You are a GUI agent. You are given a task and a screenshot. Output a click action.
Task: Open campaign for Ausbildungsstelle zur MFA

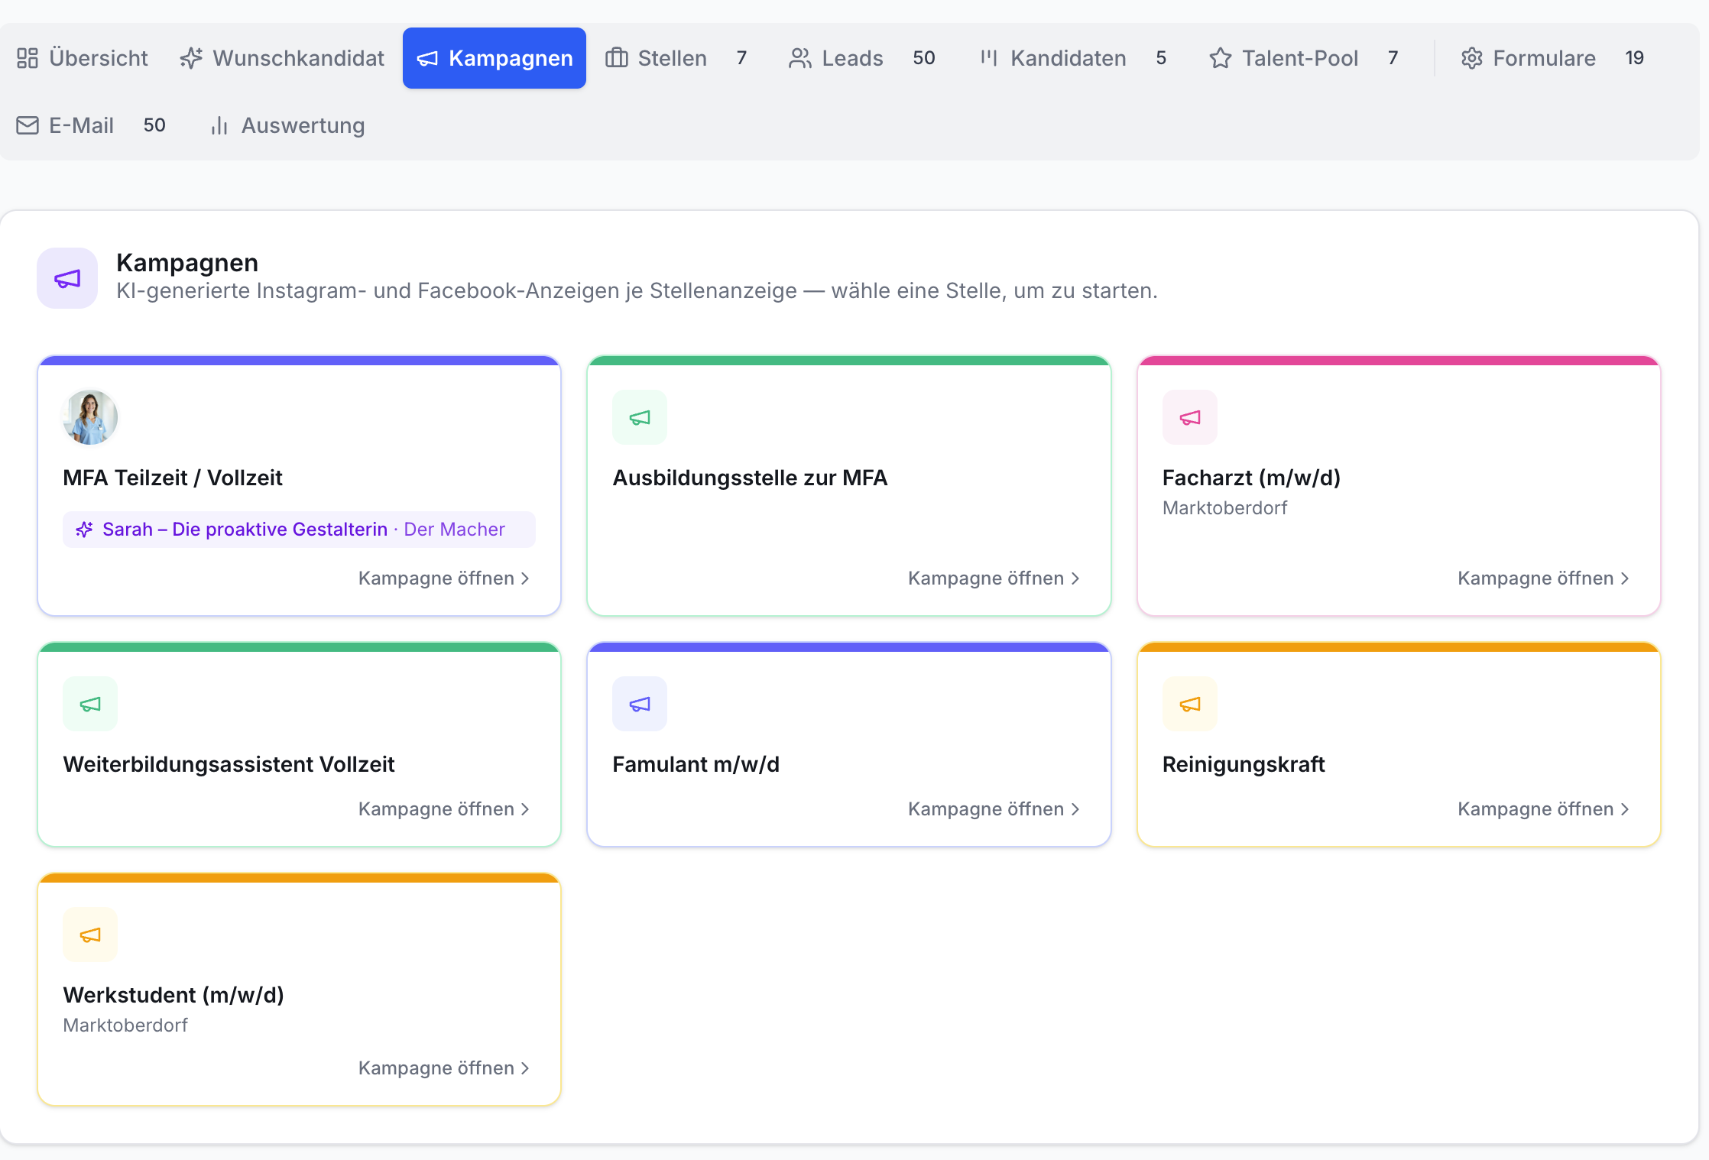pos(994,578)
